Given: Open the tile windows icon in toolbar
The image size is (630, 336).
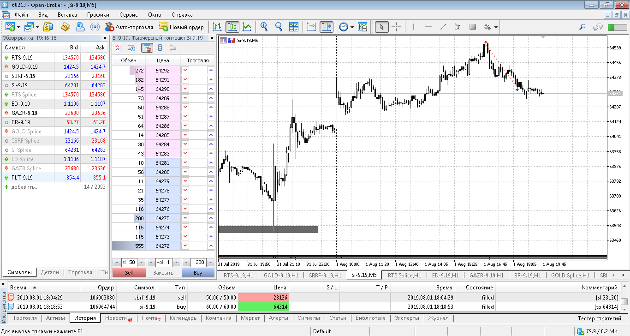Looking at the screenshot, I should pyautogui.click(x=293, y=27).
